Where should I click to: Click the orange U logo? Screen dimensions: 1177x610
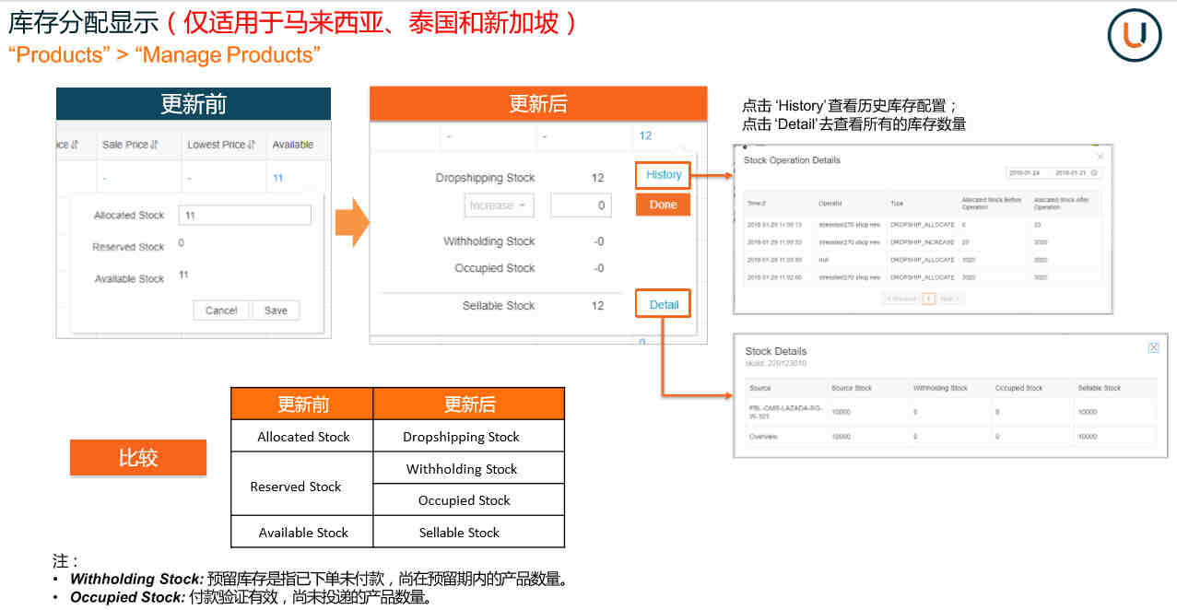pos(1133,35)
